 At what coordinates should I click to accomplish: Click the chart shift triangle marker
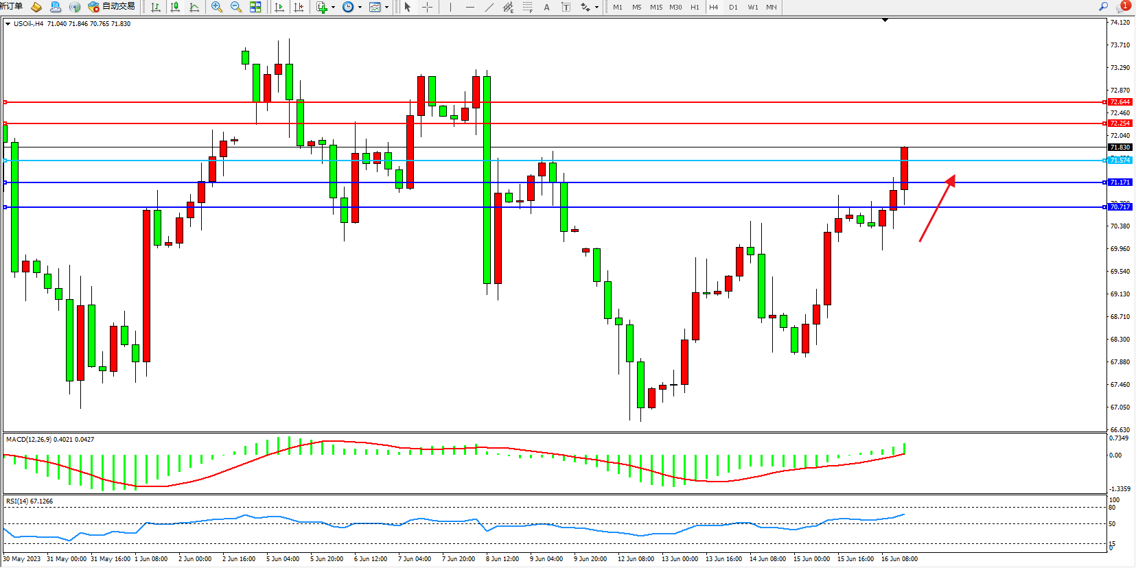pyautogui.click(x=885, y=21)
